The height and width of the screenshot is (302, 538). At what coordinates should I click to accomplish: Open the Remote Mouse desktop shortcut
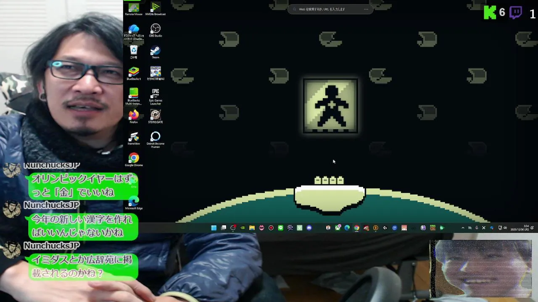134,9
